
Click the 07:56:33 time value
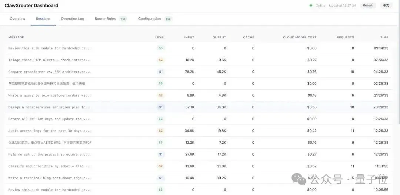click(x=381, y=60)
